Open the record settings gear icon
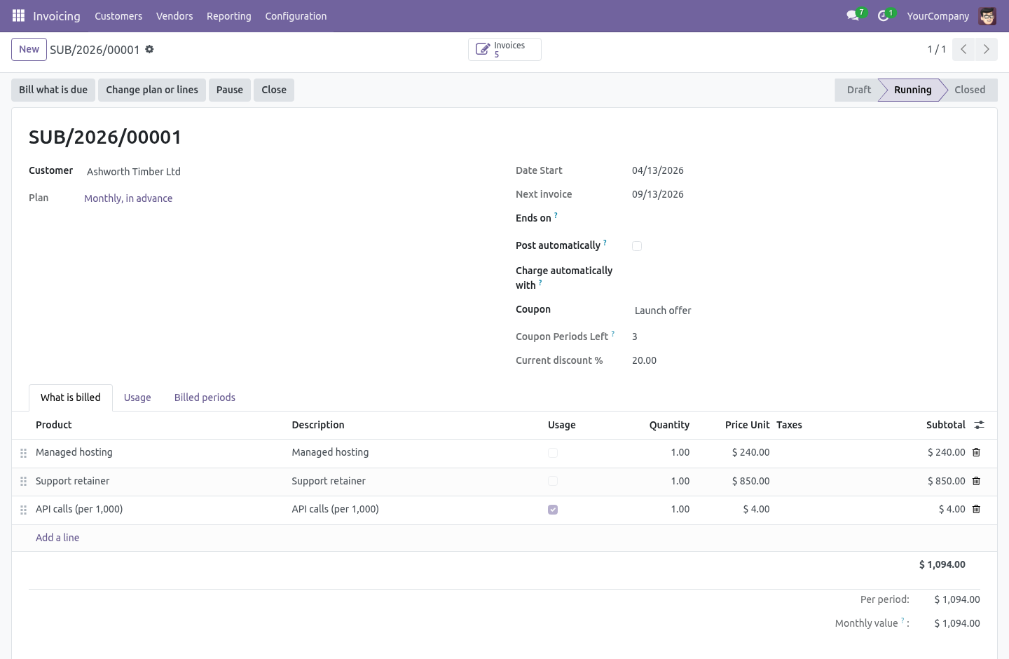 (149, 49)
